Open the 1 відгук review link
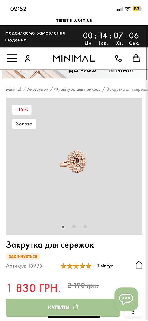The image size is (148, 321). pos(105,266)
